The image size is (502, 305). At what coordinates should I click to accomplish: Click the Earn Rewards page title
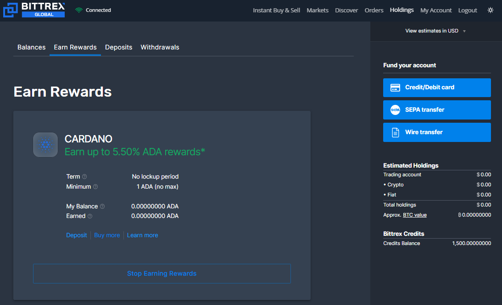point(62,92)
